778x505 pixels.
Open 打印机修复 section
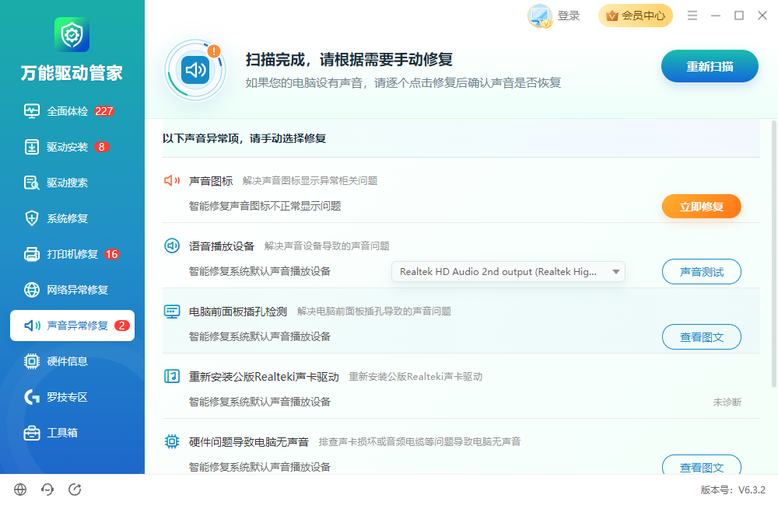click(x=72, y=254)
